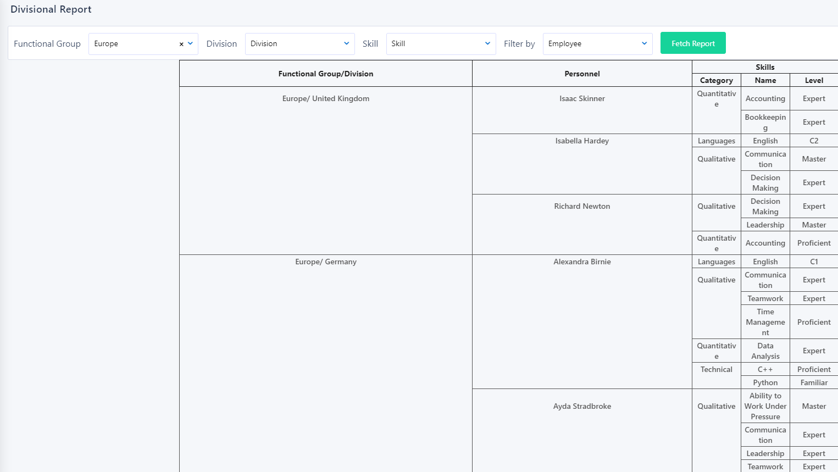The width and height of the screenshot is (838, 472).
Task: Click the Level sub-header
Action: 814,80
